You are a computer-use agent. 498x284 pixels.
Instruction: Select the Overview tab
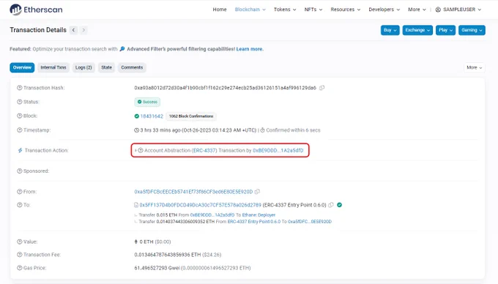tap(22, 67)
